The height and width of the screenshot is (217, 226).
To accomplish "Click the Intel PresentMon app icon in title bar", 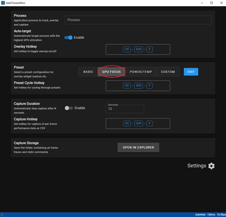I will pos(3,3).
